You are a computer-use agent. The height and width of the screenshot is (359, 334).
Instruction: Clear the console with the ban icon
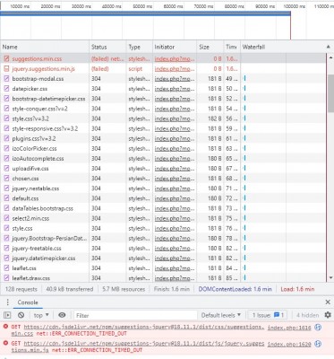pyautogui.click(x=21, y=315)
